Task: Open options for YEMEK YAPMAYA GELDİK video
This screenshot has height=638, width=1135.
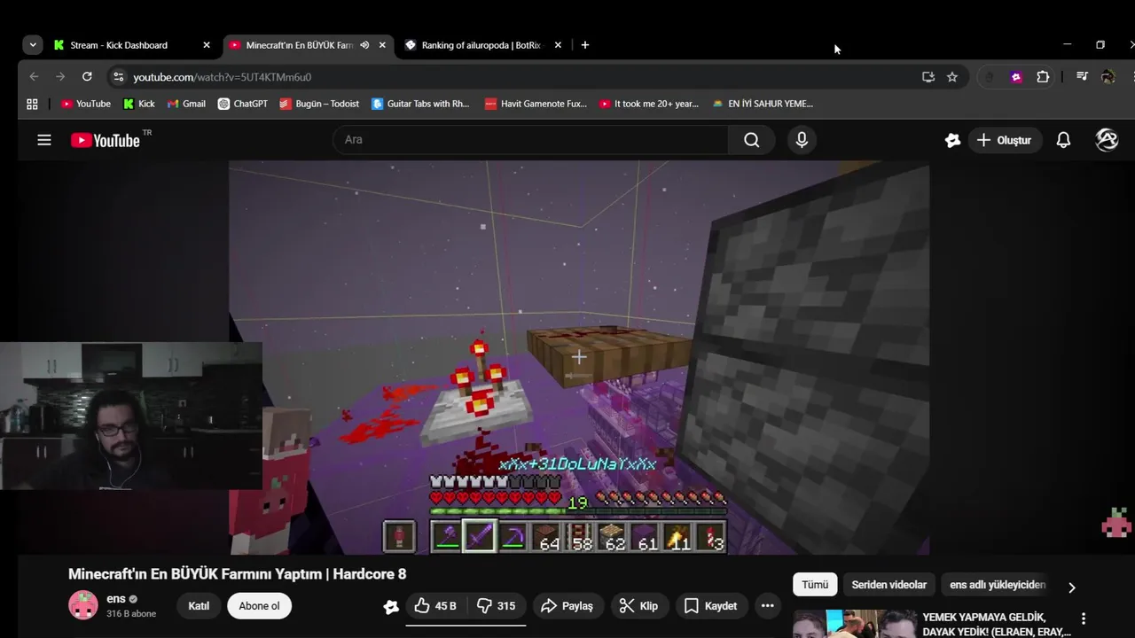Action: click(1083, 619)
